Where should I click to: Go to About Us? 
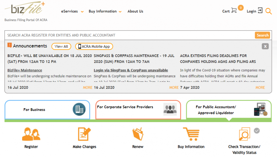pos(135,11)
